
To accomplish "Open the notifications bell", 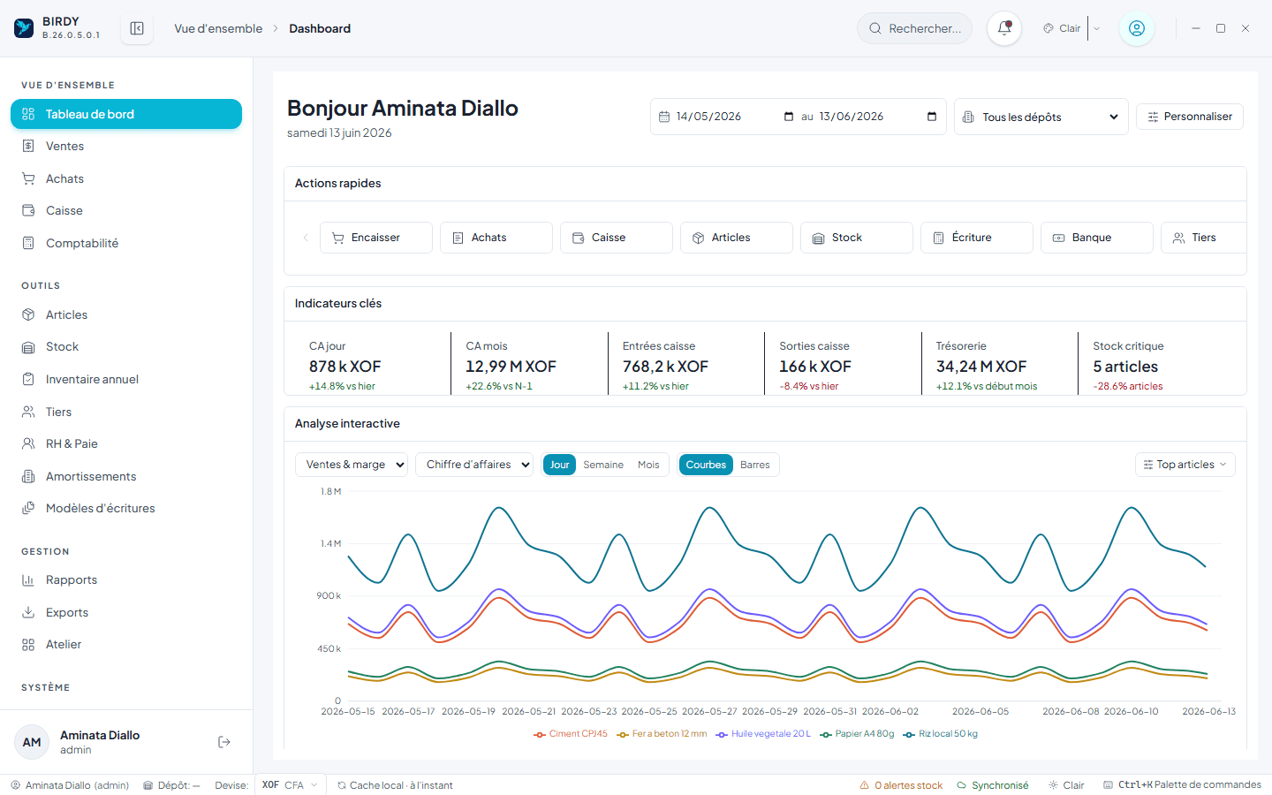I will click(x=1004, y=28).
